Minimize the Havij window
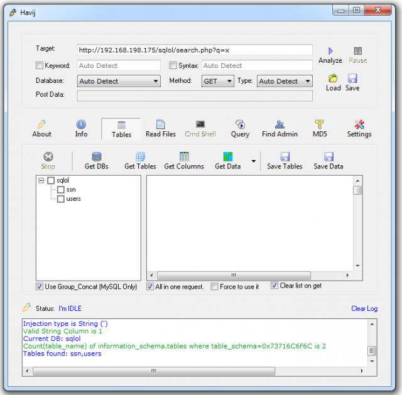The image size is (402, 395). [x=341, y=10]
